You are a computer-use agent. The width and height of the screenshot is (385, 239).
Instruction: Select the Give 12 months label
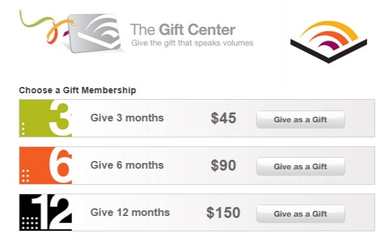[x=130, y=212]
